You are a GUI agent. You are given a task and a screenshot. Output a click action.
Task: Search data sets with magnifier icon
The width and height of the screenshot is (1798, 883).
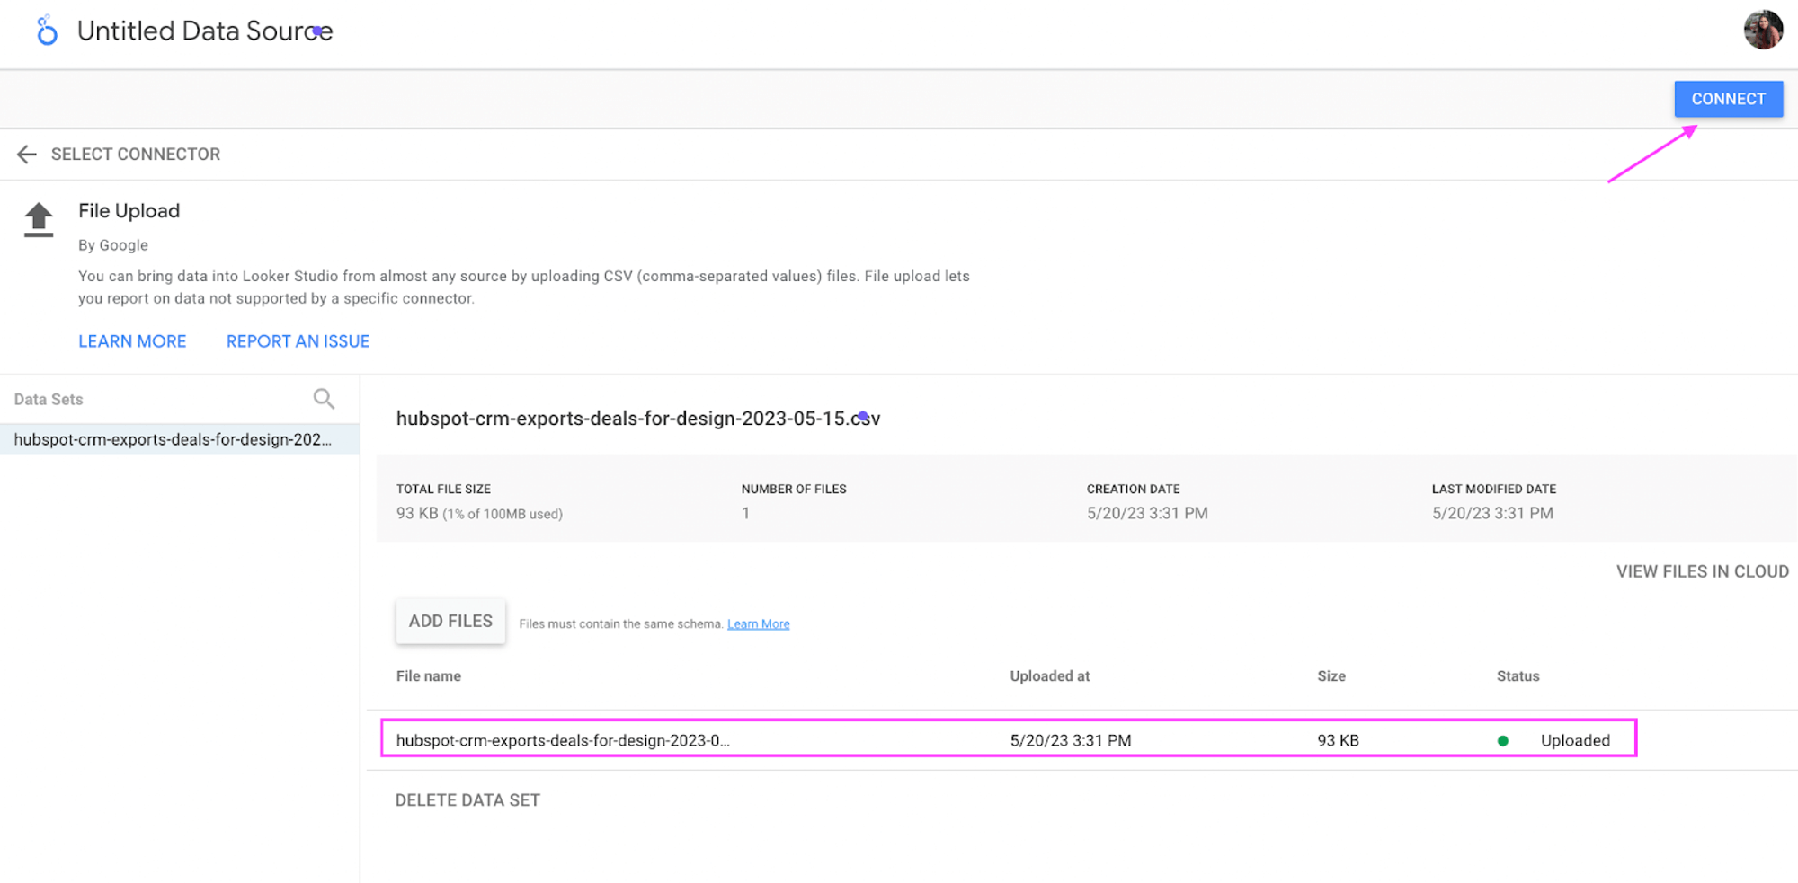pyautogui.click(x=324, y=399)
